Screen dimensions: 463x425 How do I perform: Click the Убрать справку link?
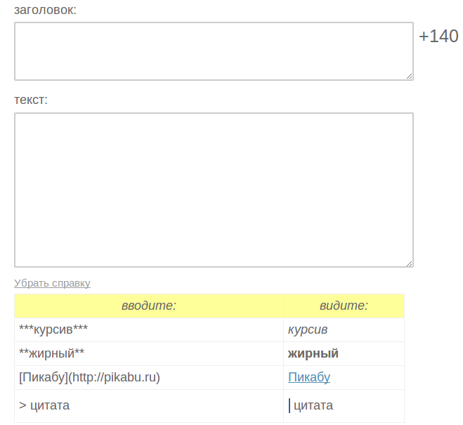pos(52,283)
